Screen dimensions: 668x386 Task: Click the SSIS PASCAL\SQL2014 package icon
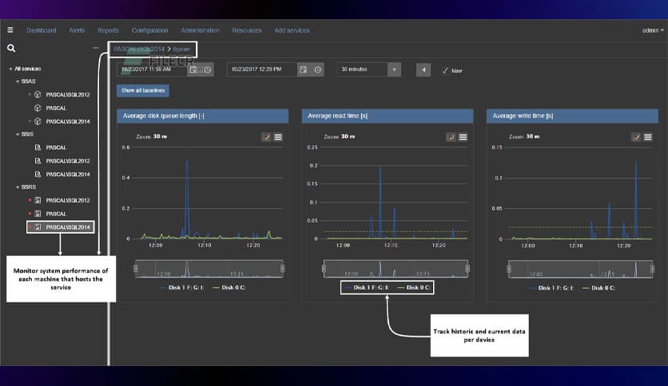38,175
